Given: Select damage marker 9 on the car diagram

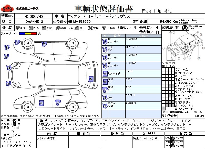Looking at the screenshot, I should click(x=6, y=57).
